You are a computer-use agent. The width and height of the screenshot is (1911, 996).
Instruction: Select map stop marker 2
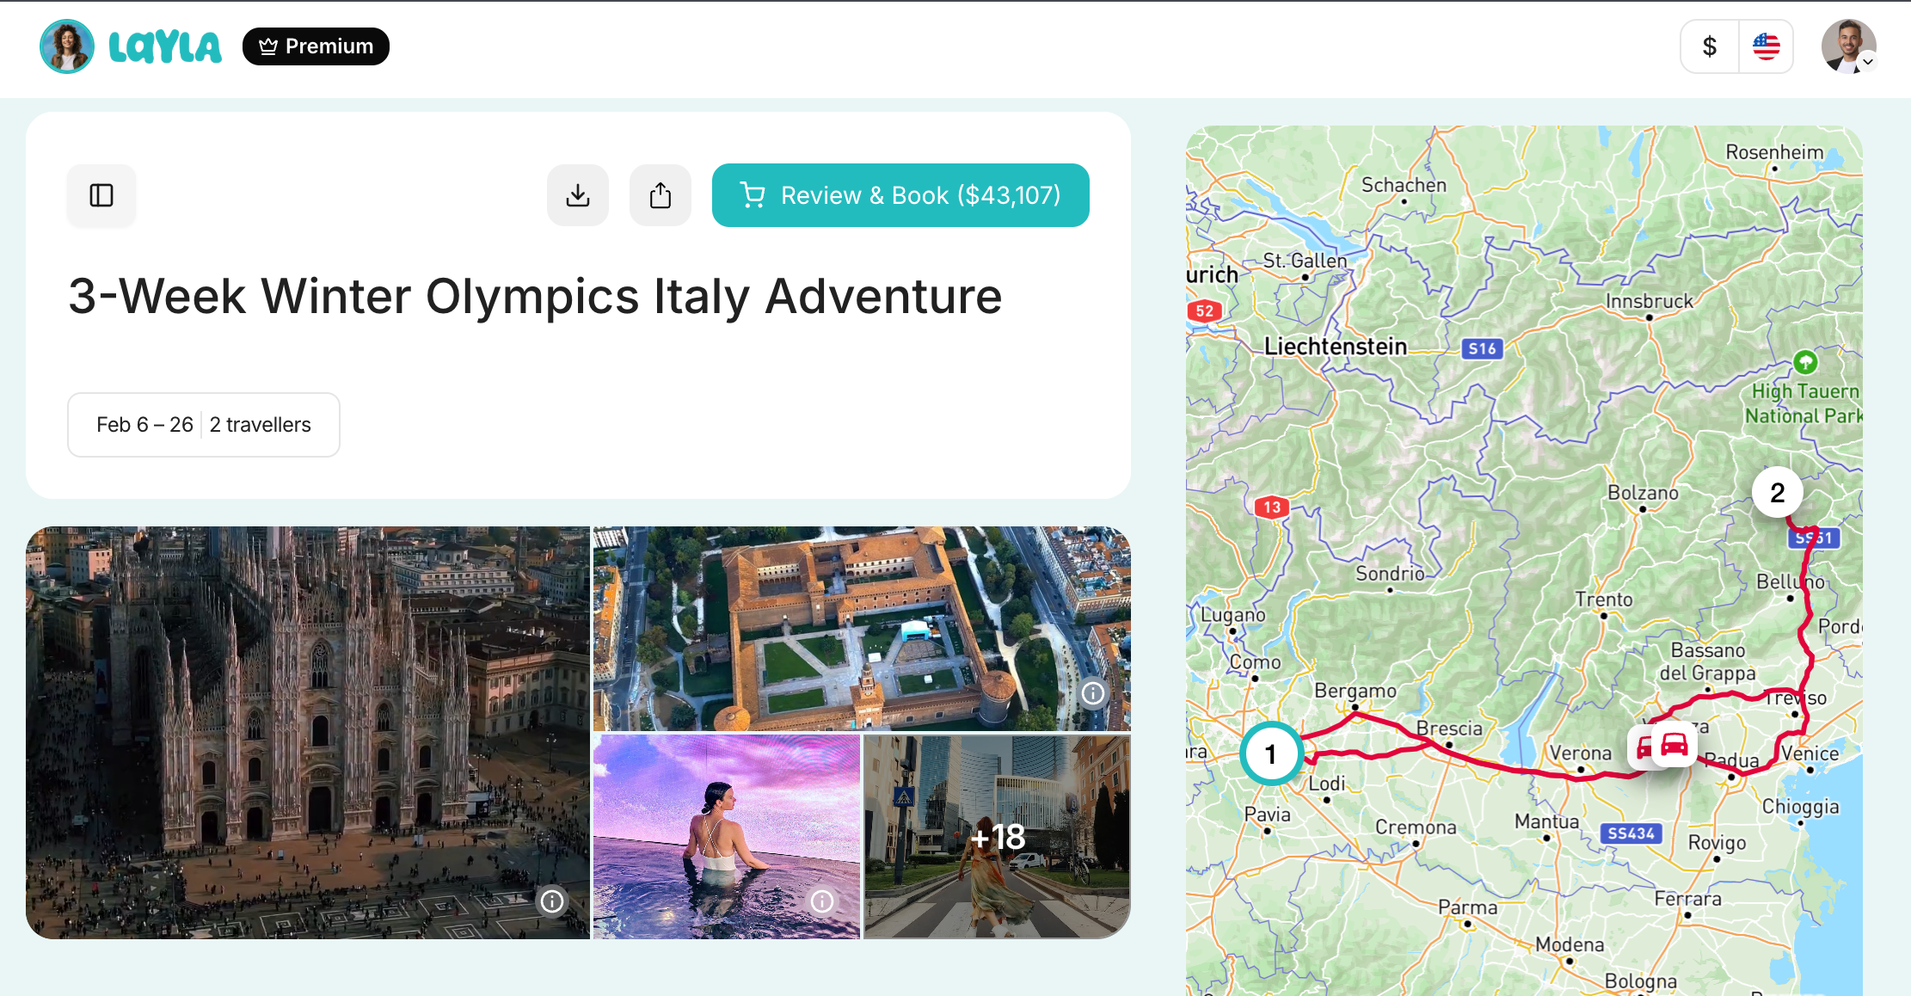[x=1777, y=493]
